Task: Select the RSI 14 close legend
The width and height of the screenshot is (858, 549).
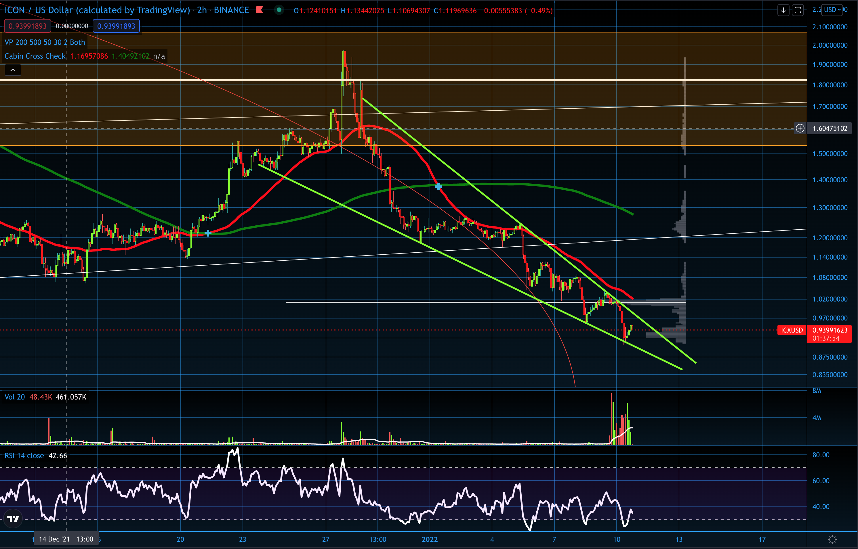Action: pos(24,456)
